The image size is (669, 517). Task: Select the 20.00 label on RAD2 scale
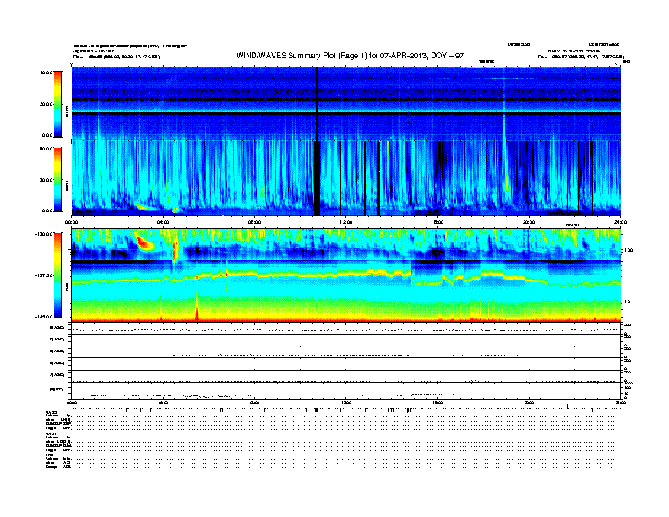46,104
